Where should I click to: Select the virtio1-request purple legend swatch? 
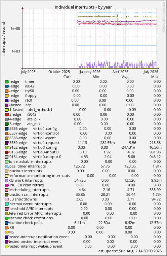(6, 143)
